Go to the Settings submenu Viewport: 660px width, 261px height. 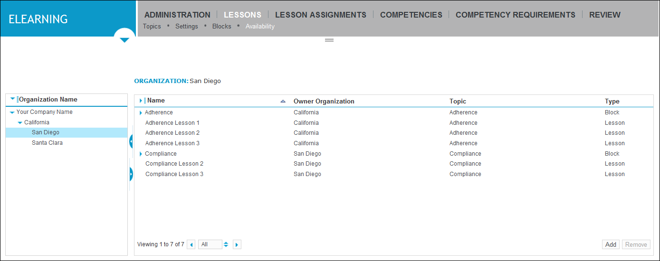coord(187,27)
